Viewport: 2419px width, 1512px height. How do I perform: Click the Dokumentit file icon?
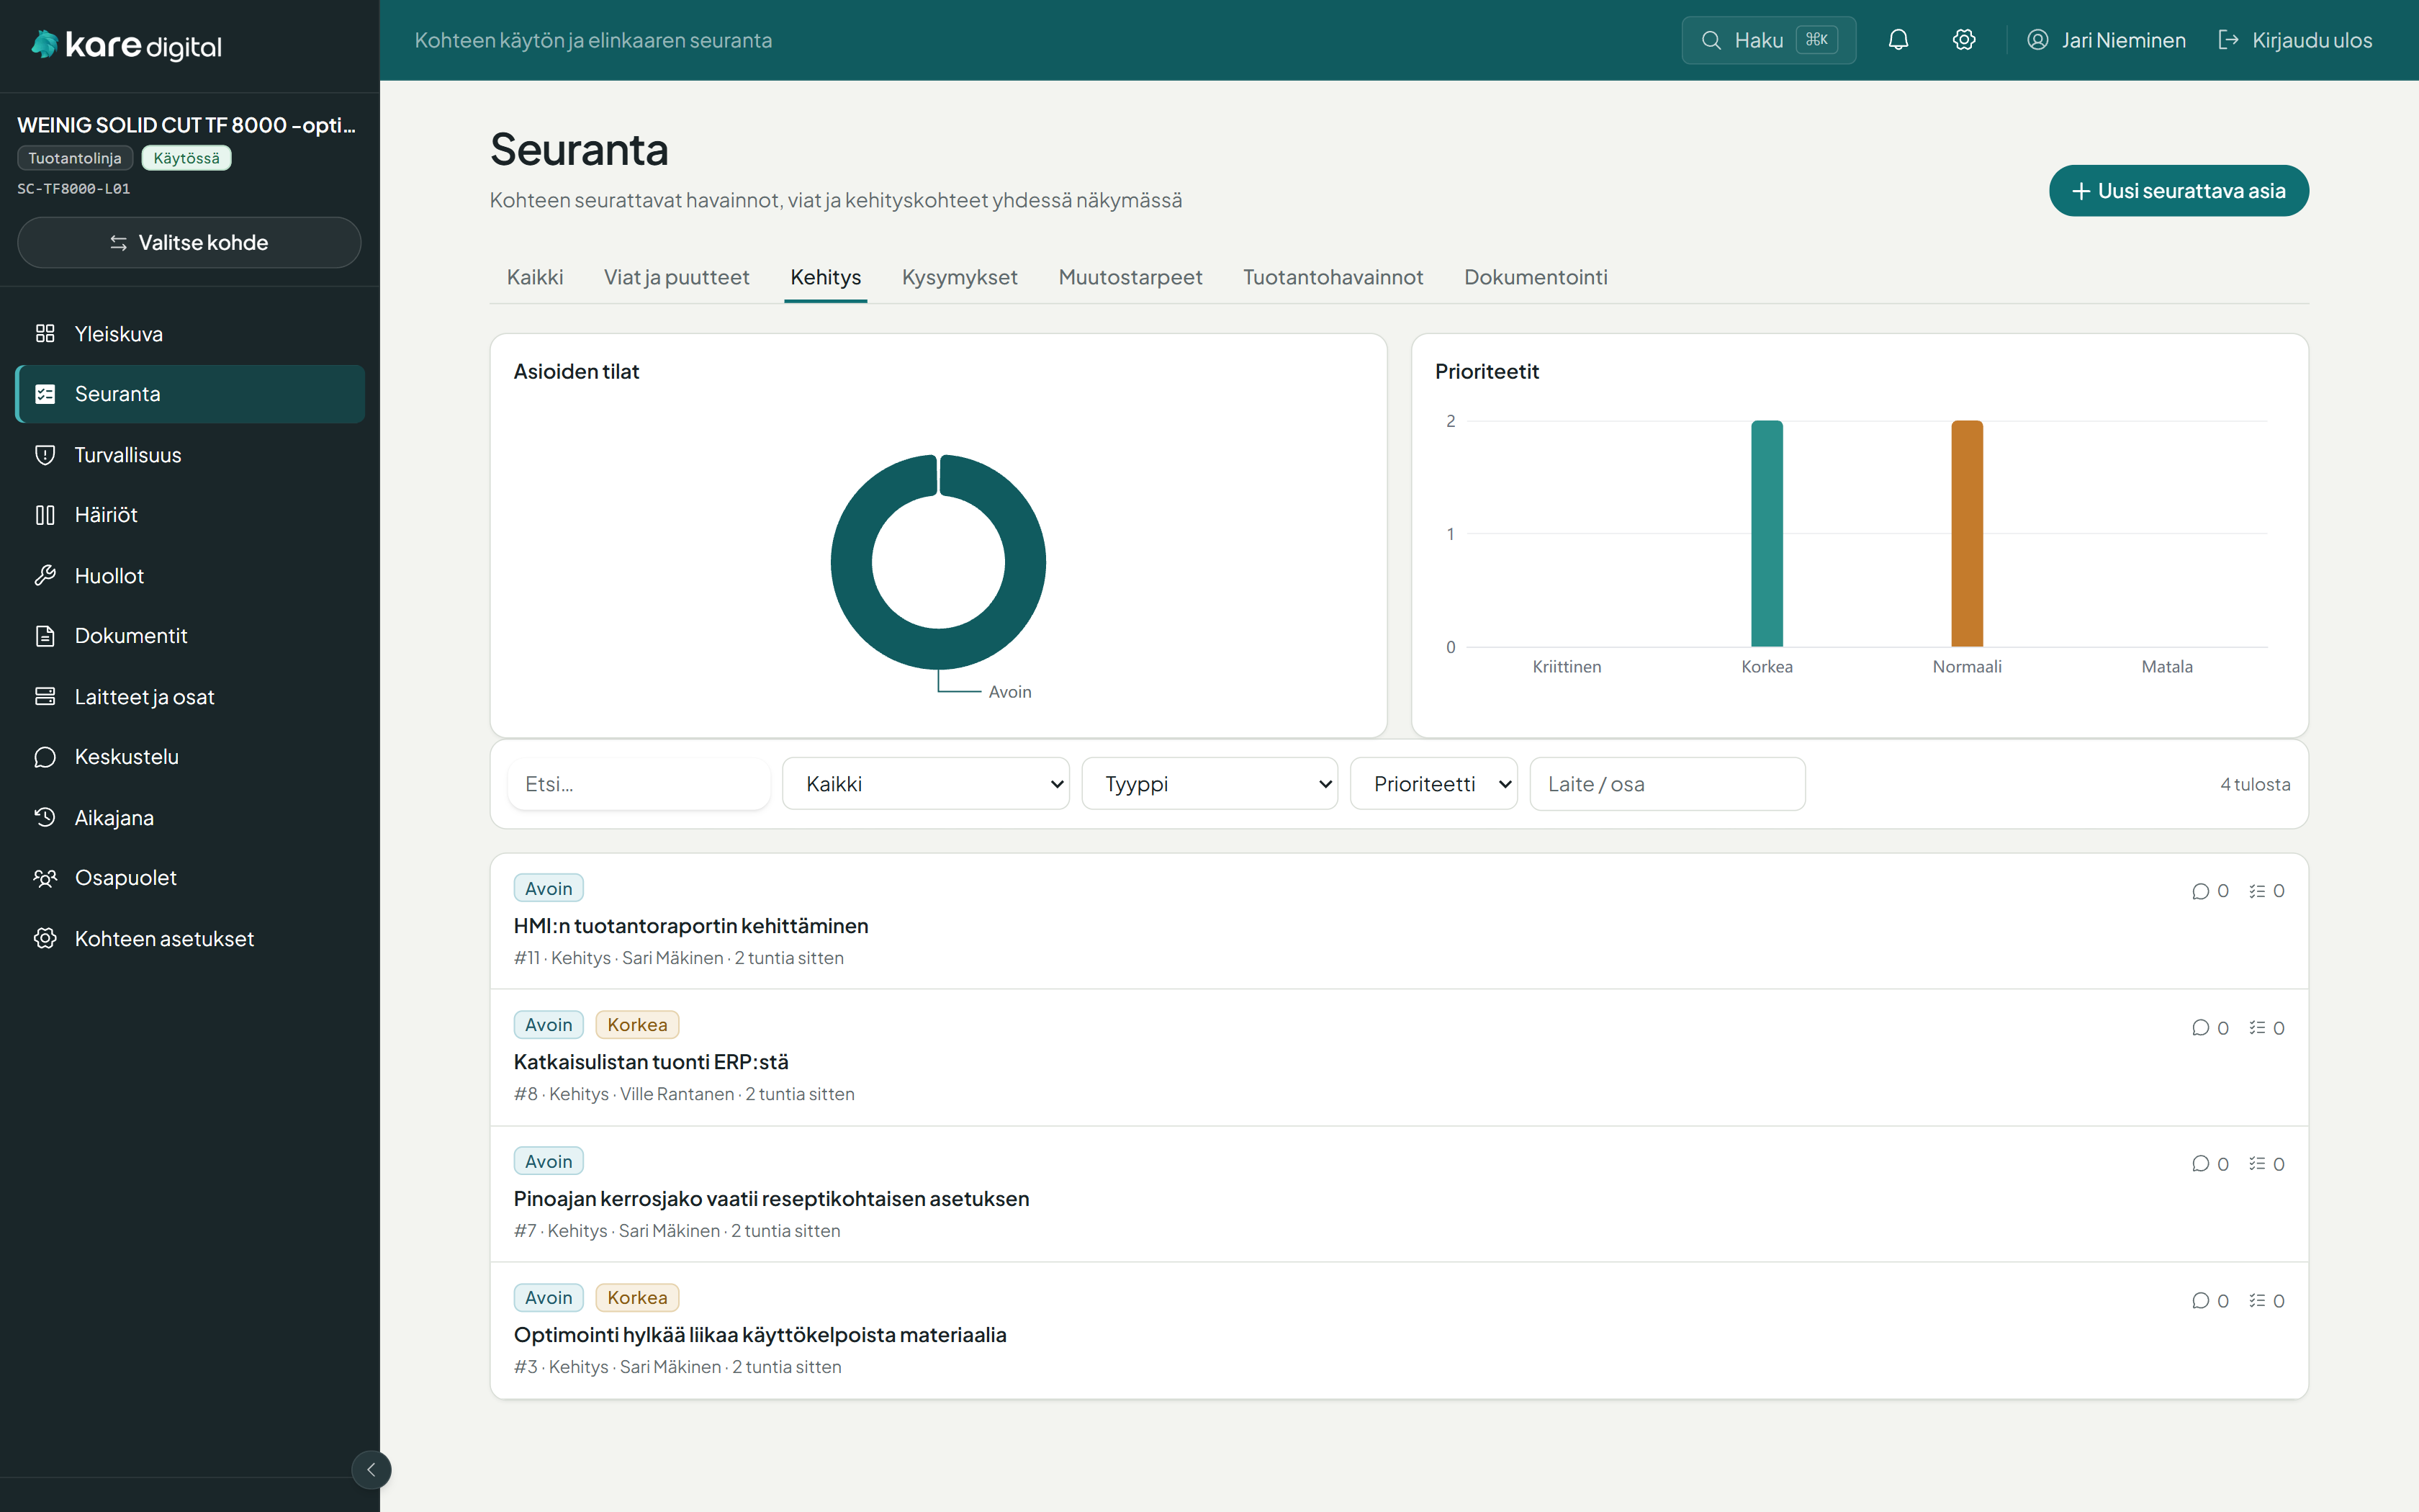coord(45,636)
